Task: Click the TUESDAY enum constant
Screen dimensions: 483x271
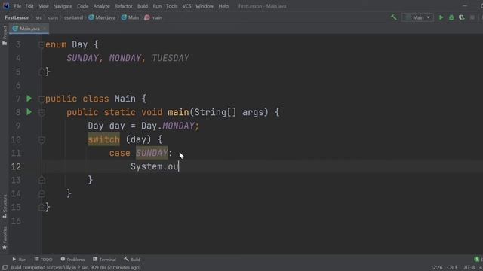Action: coord(171,59)
